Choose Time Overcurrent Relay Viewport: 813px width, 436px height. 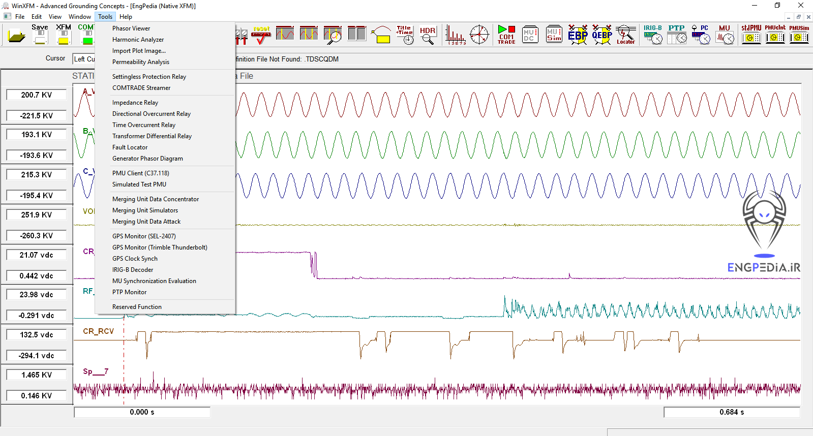[165, 125]
